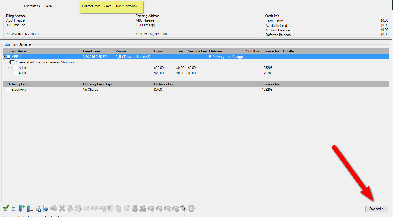The width and height of the screenshot is (393, 217).
Task: Click the barcode icon
Action: click(x=110, y=208)
